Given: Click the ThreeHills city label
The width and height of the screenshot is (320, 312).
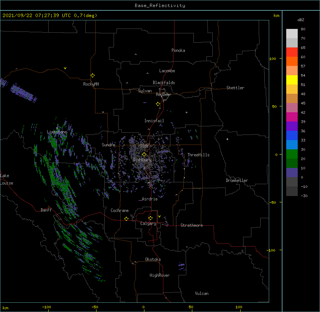Looking at the screenshot, I should click(x=198, y=155).
